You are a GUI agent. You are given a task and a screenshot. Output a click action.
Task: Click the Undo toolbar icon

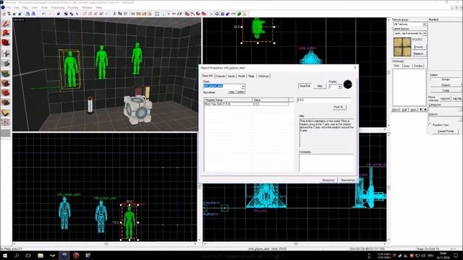coord(43,14)
